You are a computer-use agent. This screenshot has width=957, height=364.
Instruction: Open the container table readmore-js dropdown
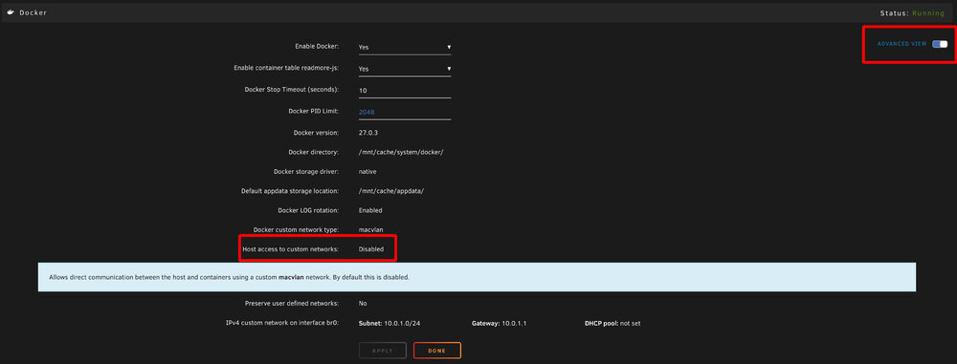[405, 69]
